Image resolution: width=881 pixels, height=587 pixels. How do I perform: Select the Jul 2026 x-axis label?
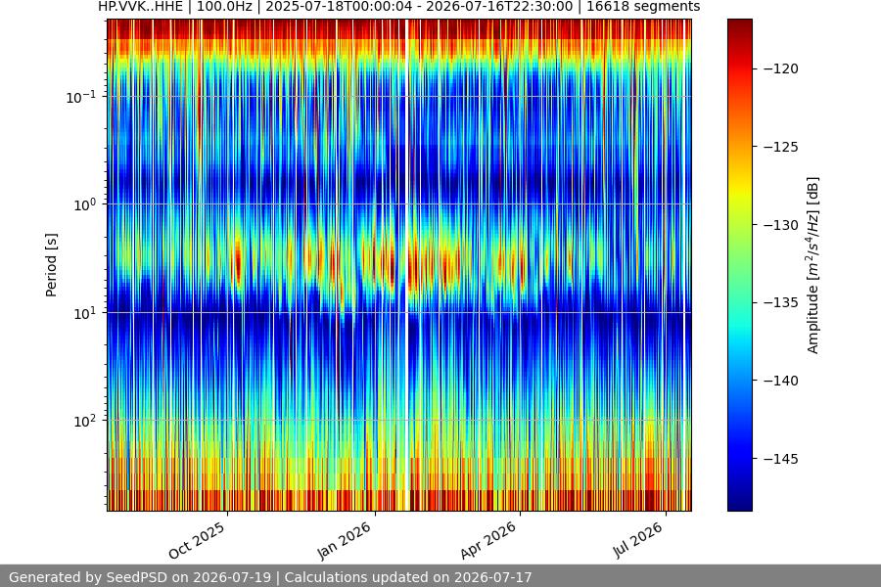point(637,540)
